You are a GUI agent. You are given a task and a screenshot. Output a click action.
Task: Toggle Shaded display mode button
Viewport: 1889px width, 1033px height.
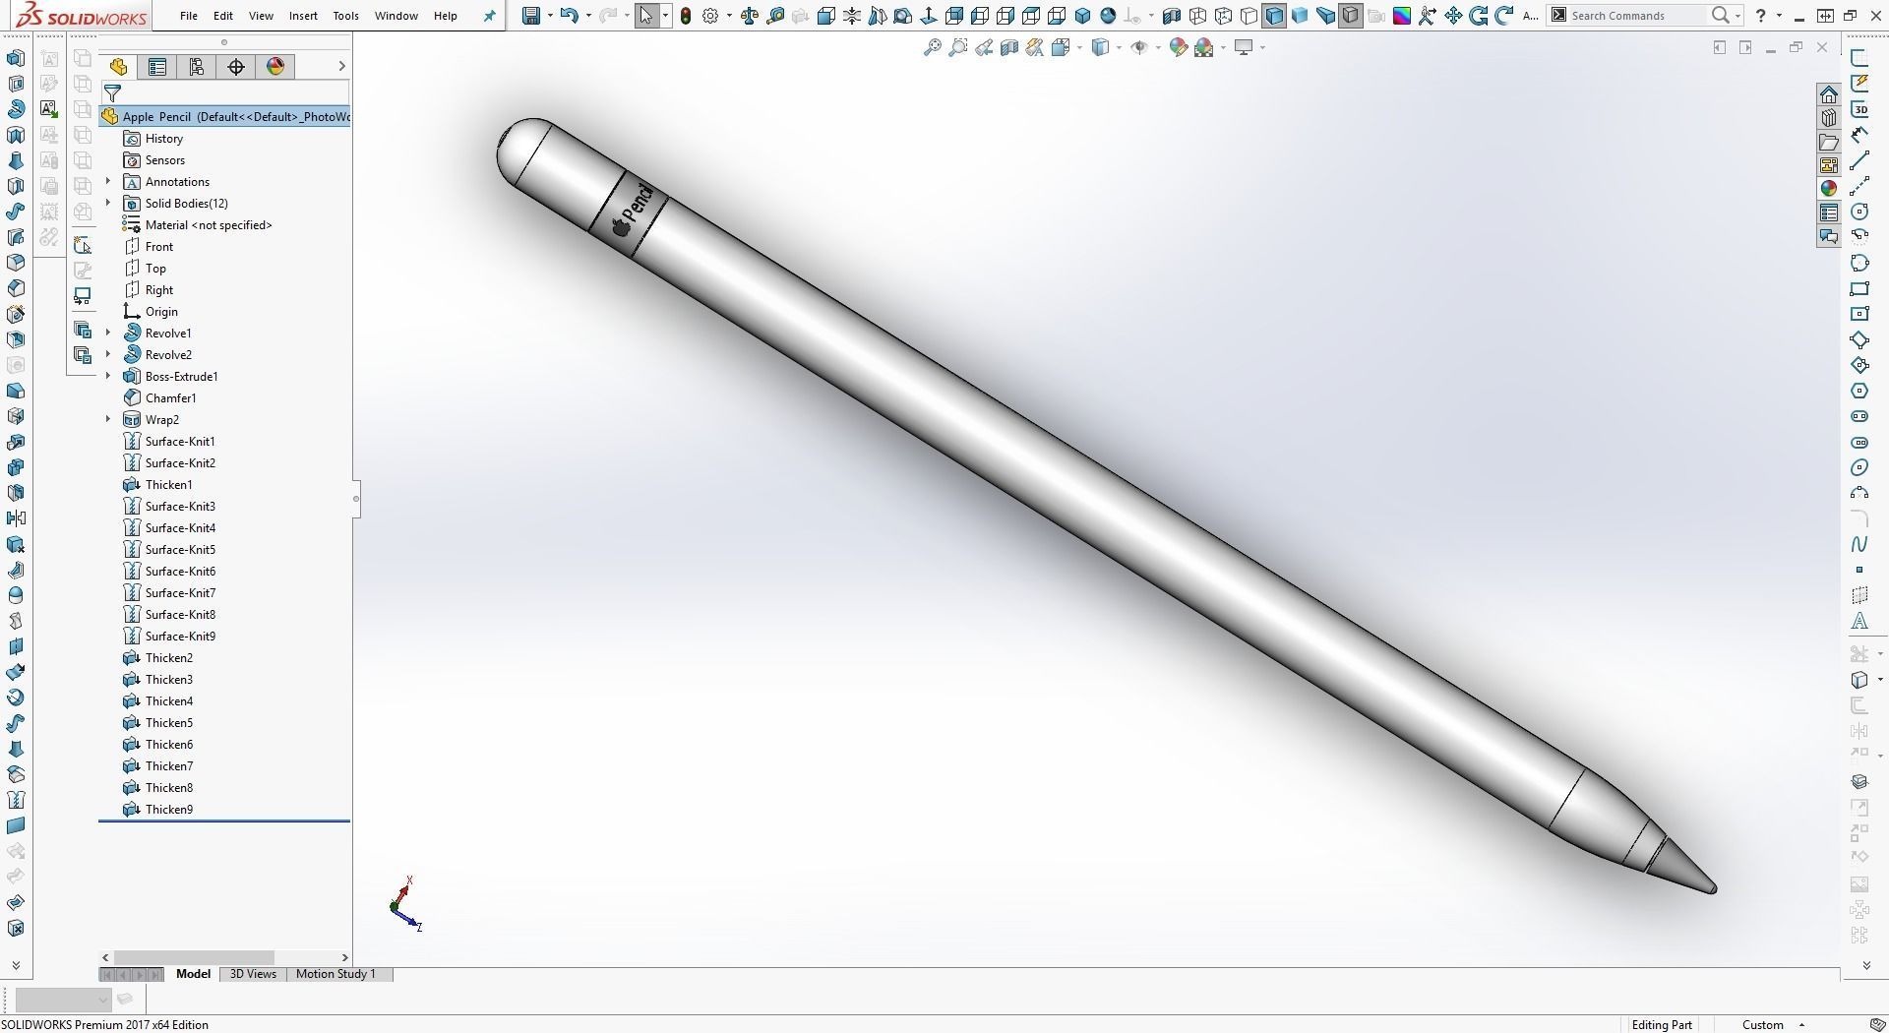1300,16
